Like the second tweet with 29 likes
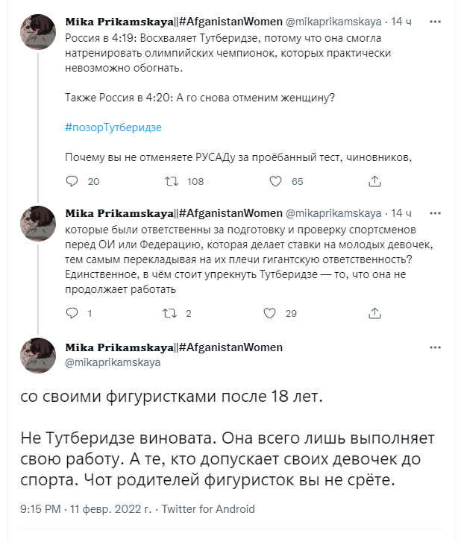This screenshot has height=542, width=464. (x=275, y=313)
